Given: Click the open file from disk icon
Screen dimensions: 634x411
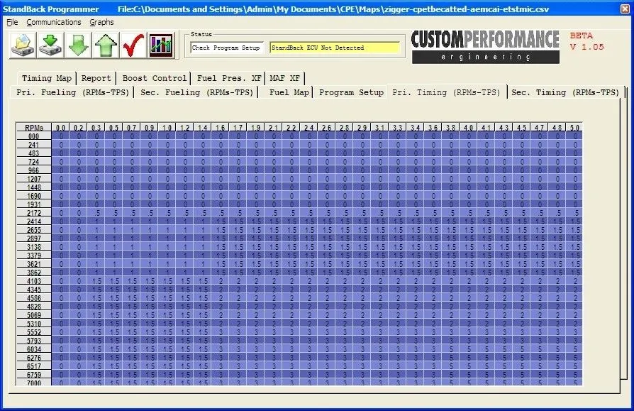Looking at the screenshot, I should [x=22, y=45].
